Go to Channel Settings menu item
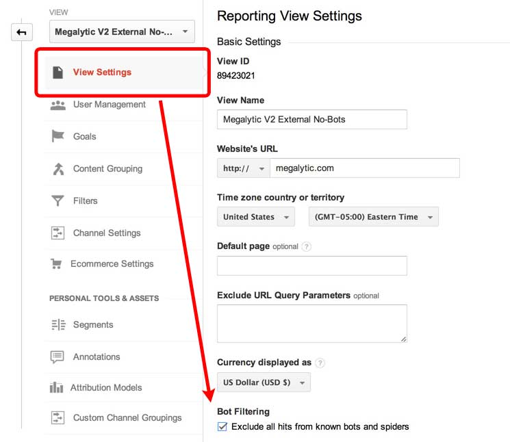The width and height of the screenshot is (510, 442). (x=107, y=233)
